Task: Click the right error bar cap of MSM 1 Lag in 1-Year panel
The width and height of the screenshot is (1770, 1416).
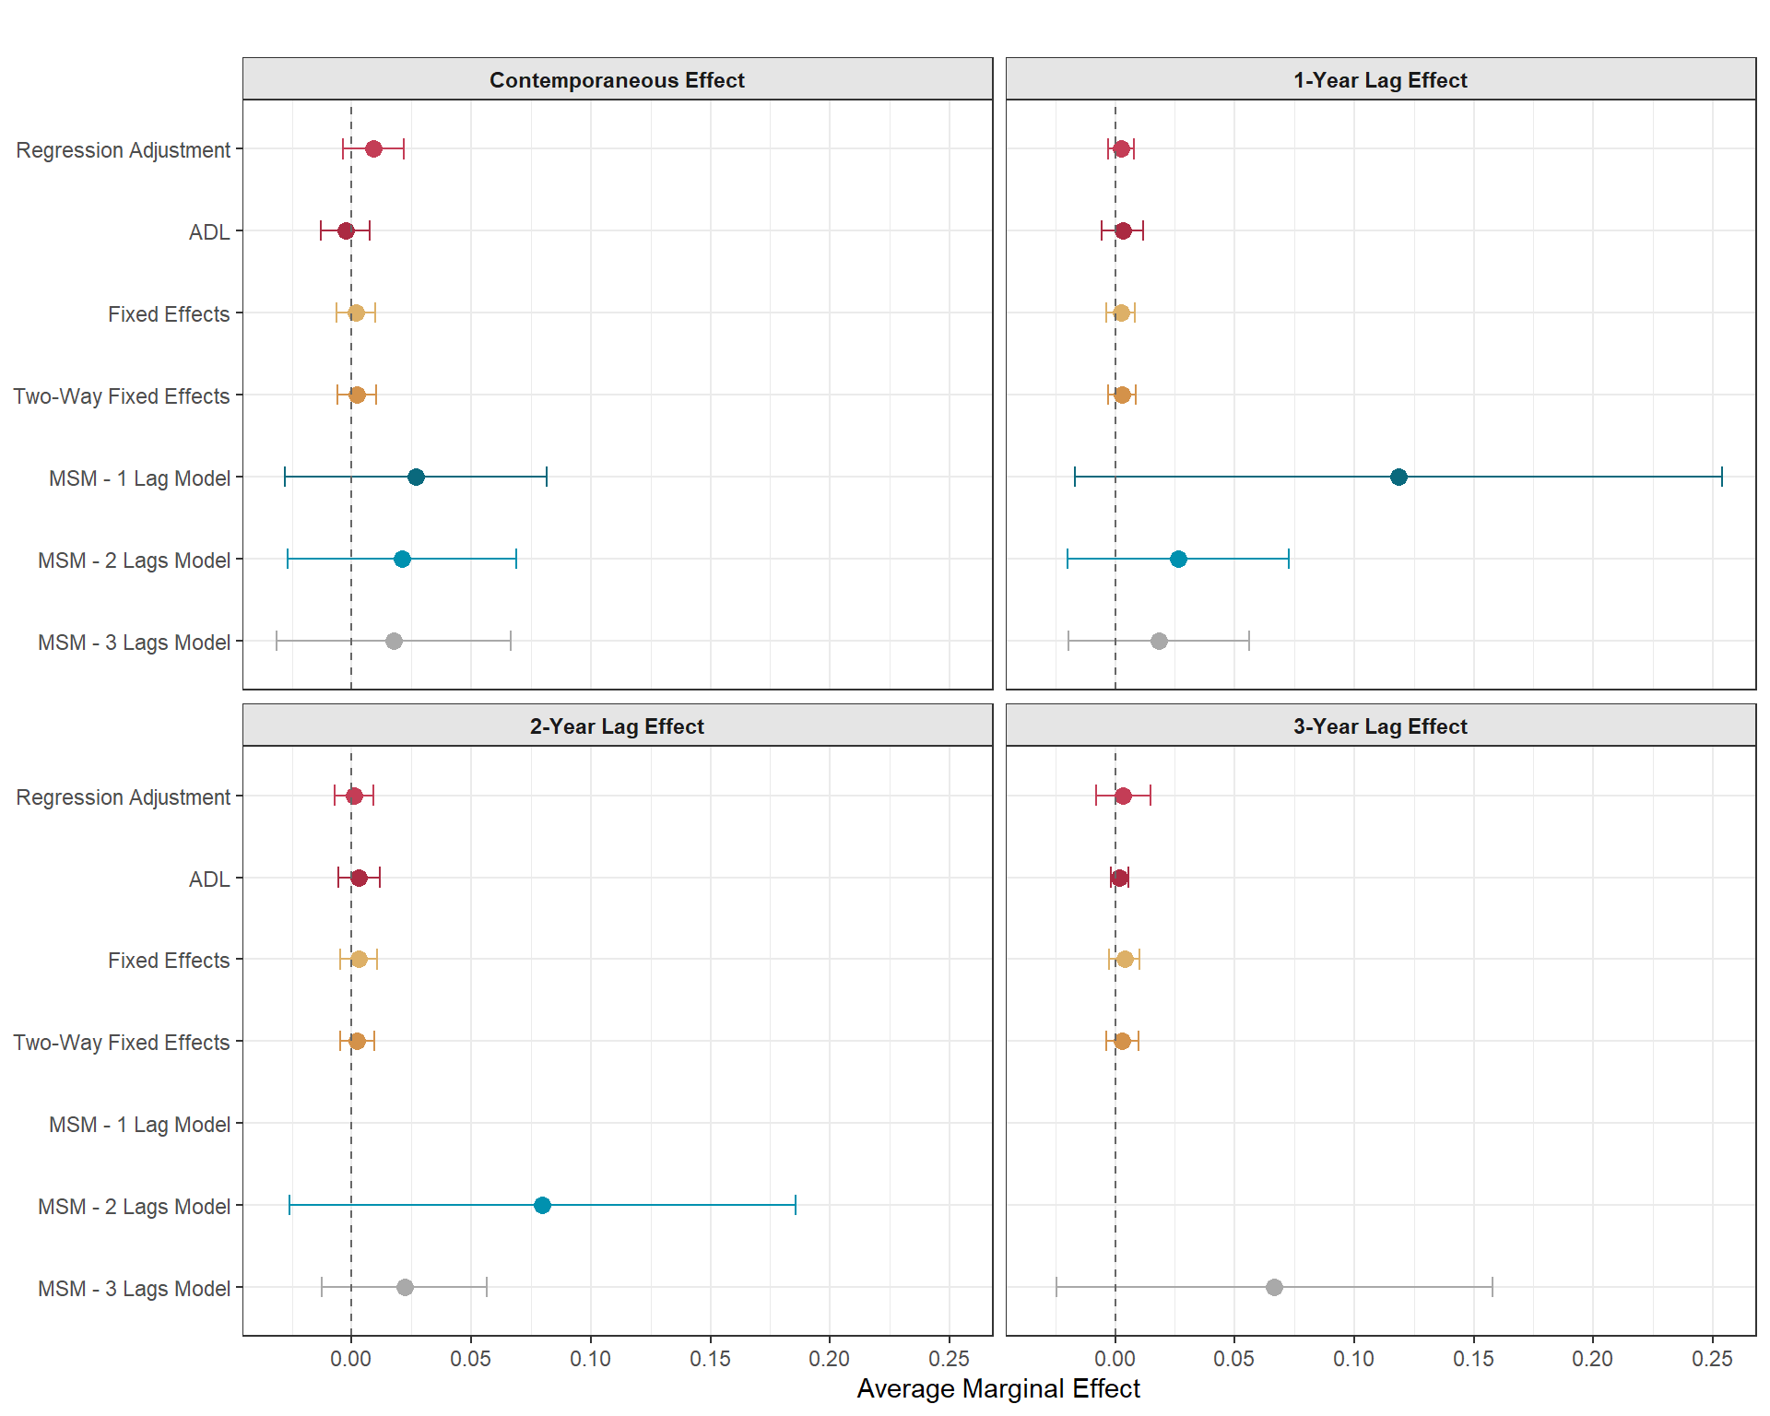Action: point(1721,477)
